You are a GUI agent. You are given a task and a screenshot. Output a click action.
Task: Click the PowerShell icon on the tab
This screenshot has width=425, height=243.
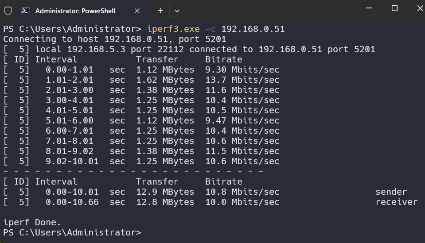click(x=26, y=11)
